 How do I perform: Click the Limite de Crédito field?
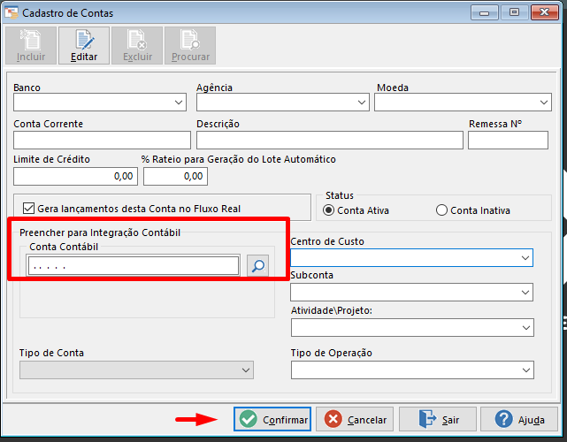75,177
